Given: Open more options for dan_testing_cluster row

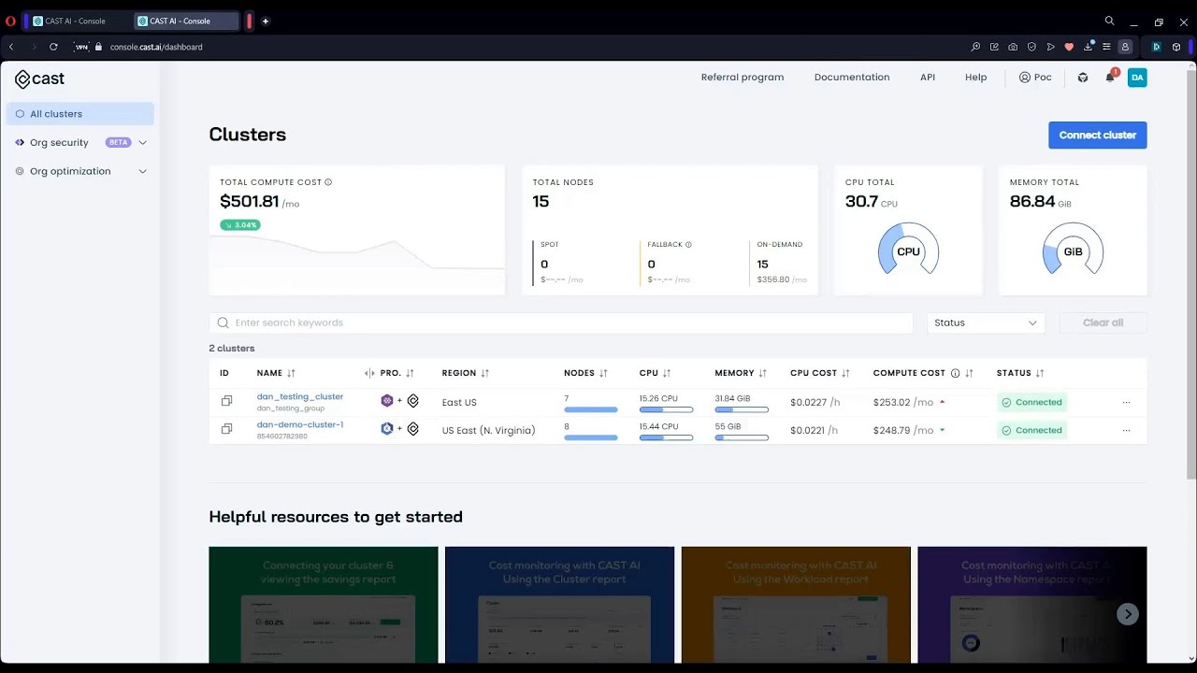Looking at the screenshot, I should 1126,402.
